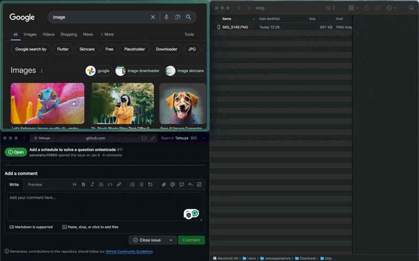Insert heading with the H icon
Image resolution: width=419 pixels, height=261 pixels.
(x=74, y=184)
